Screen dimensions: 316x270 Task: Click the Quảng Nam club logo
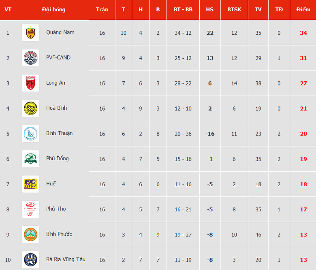click(x=30, y=33)
